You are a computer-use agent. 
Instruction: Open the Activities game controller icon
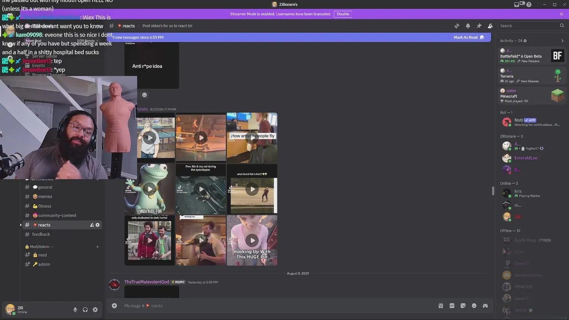[485, 305]
